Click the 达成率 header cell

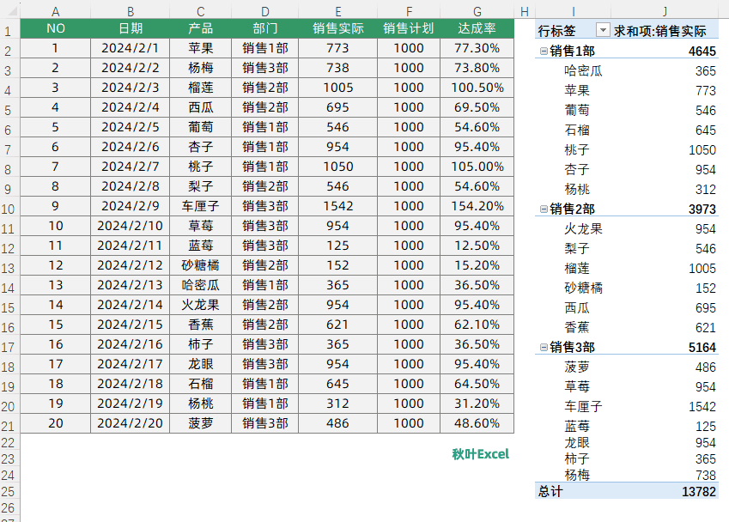pyautogui.click(x=477, y=28)
